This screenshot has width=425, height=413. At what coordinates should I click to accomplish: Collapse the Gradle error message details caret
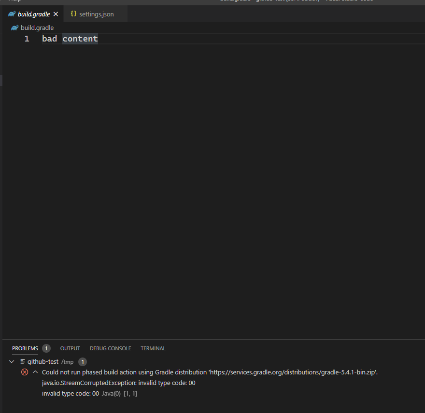(x=35, y=372)
